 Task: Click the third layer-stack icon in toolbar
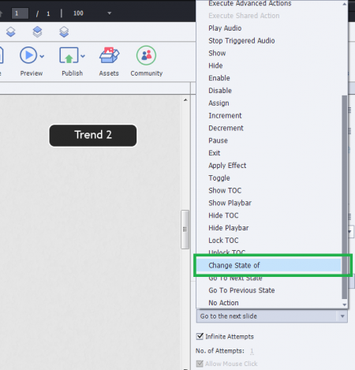pyautogui.click(x=64, y=32)
